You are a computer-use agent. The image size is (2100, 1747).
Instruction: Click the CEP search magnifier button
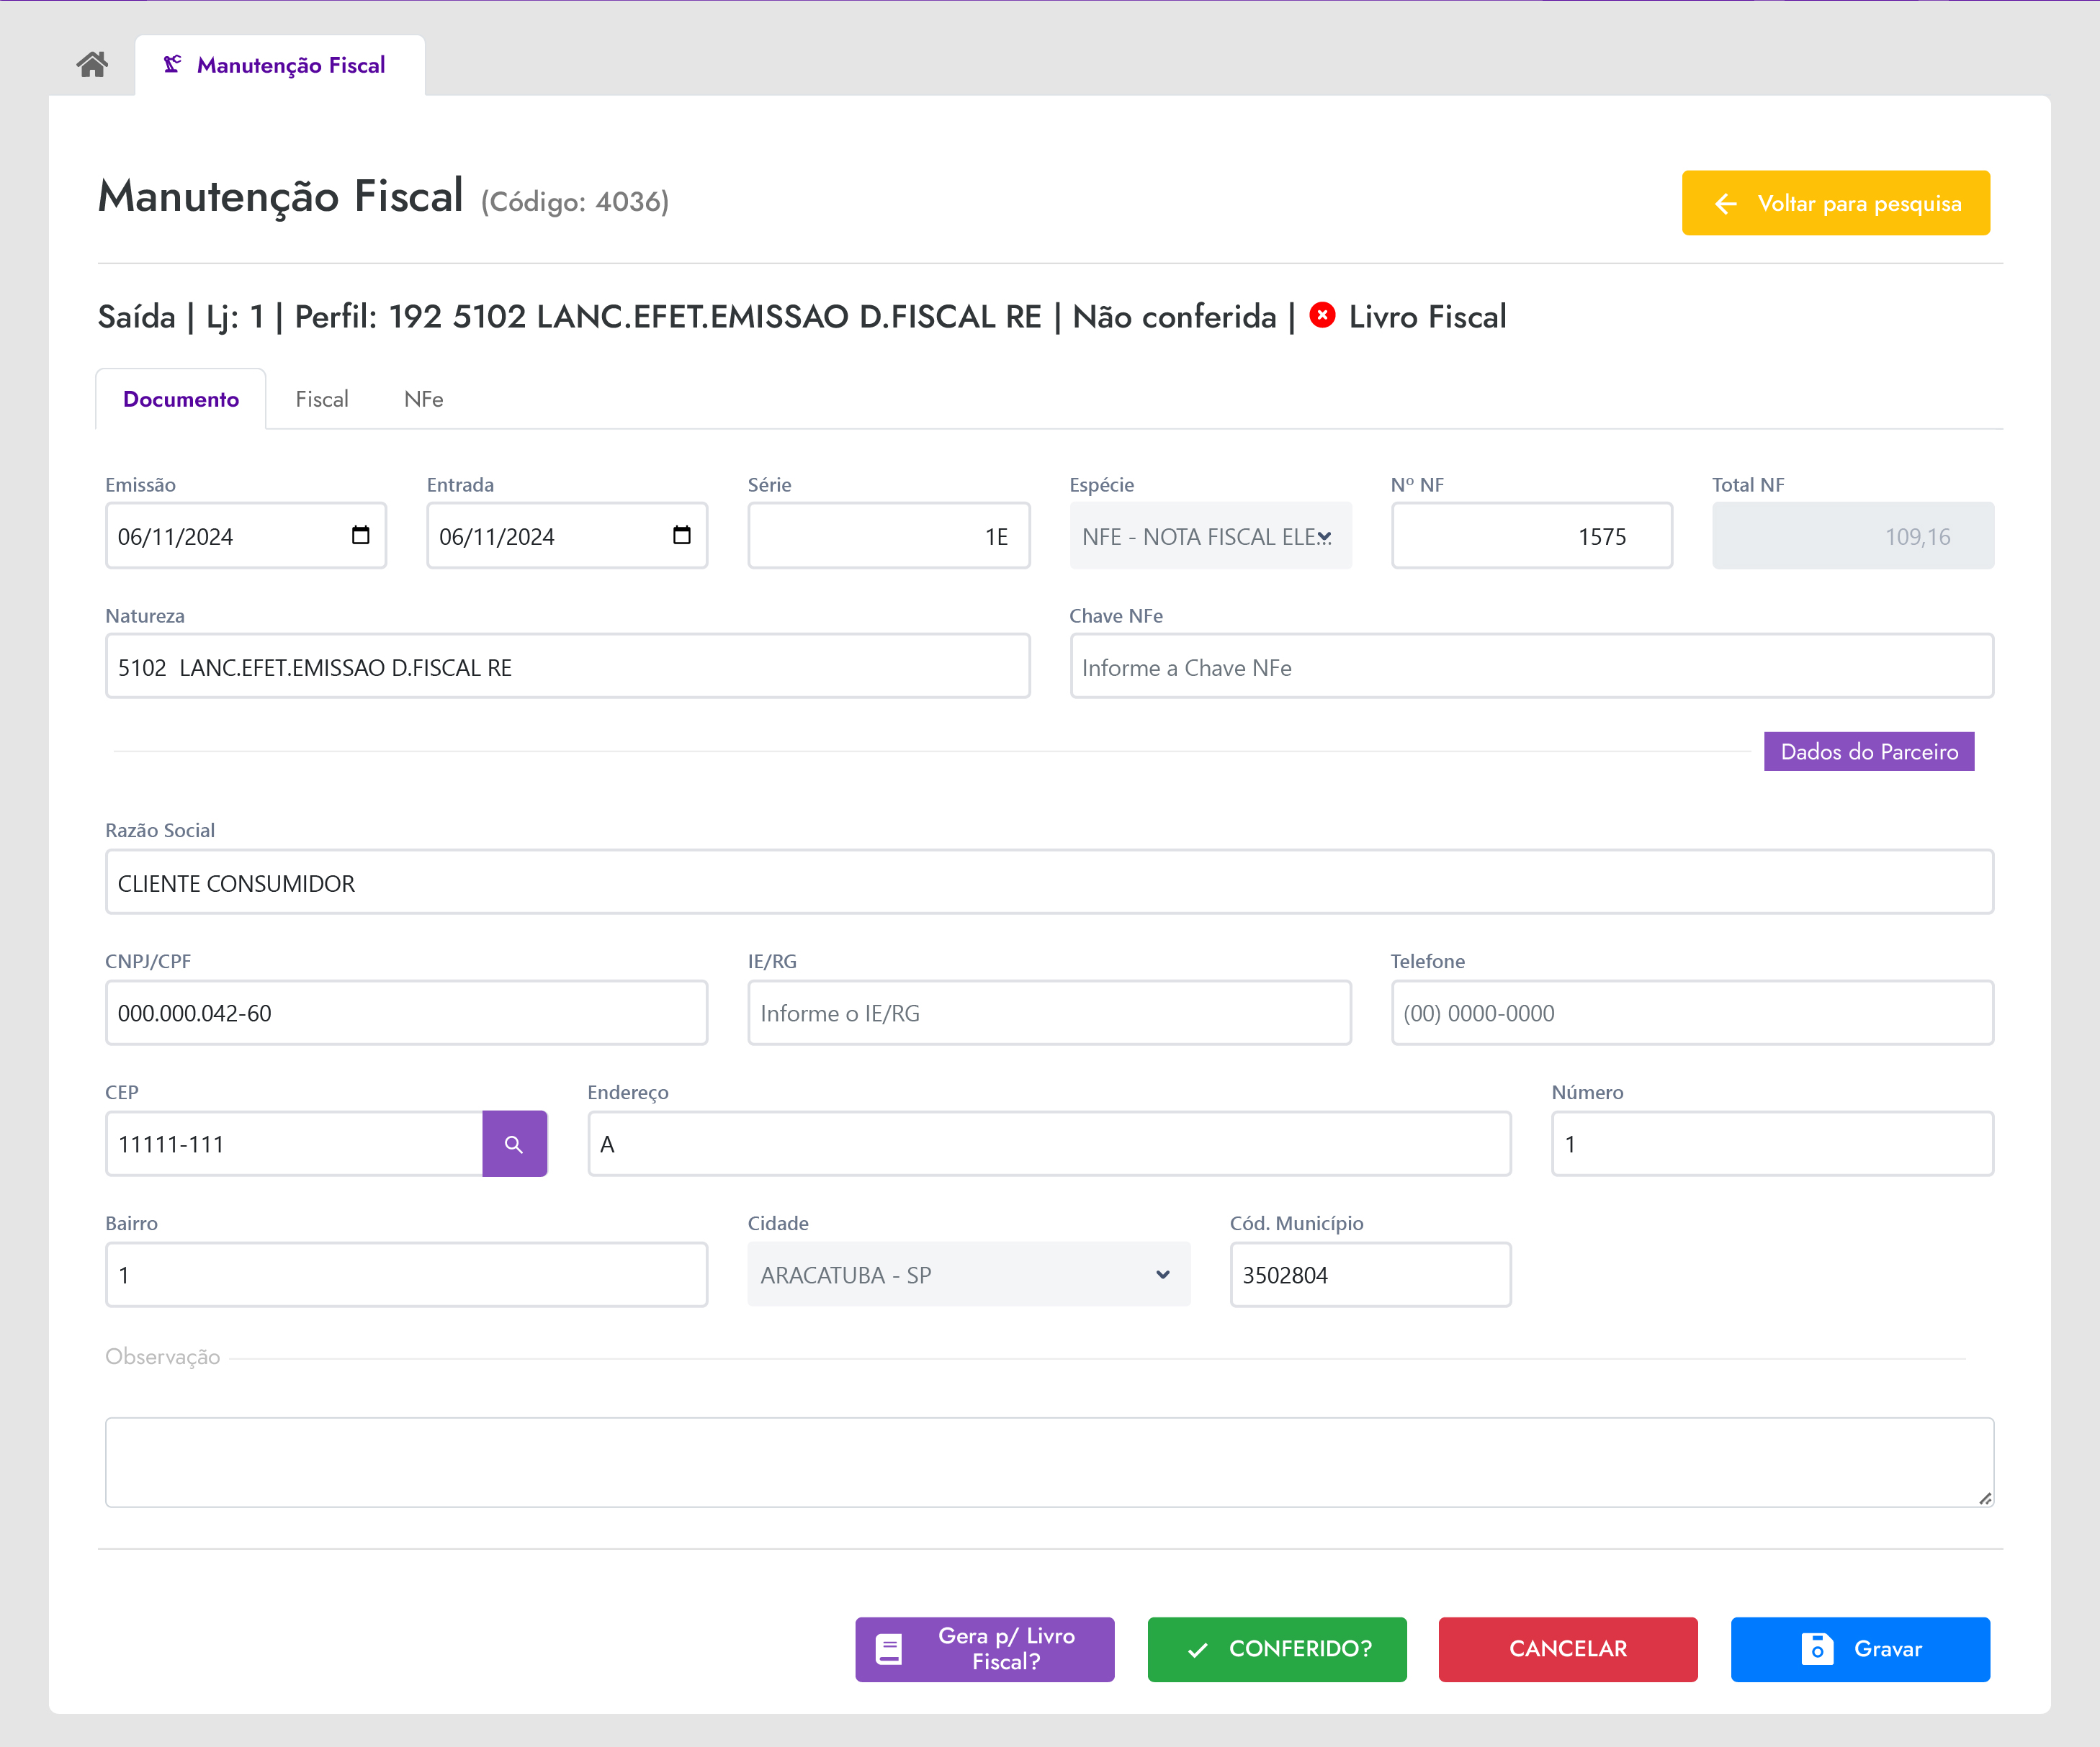514,1143
